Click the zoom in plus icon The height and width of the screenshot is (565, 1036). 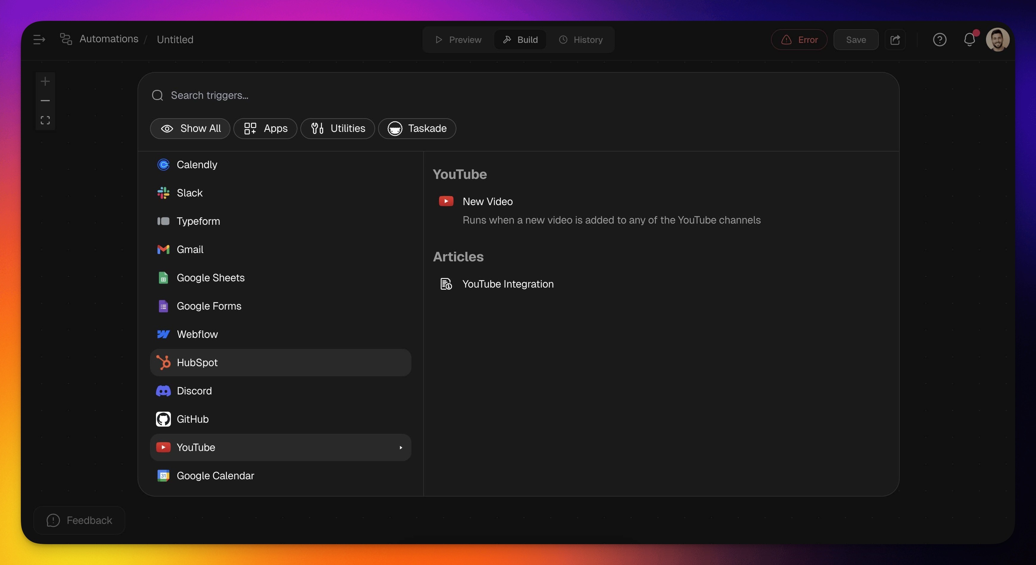[x=45, y=82]
